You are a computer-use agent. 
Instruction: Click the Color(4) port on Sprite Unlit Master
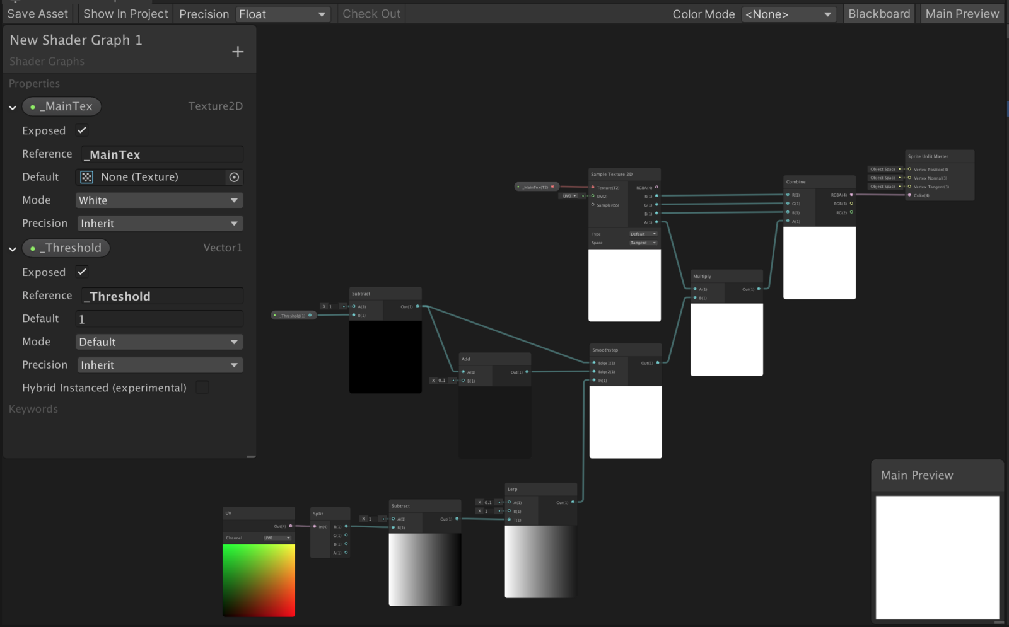tap(911, 195)
